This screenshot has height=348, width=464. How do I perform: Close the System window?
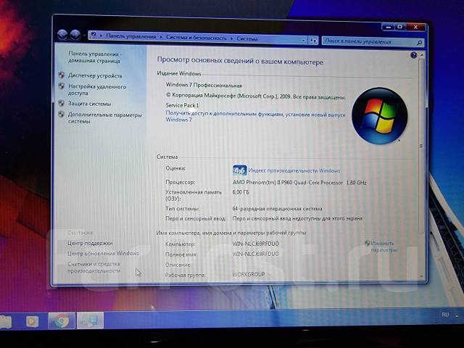(x=415, y=28)
